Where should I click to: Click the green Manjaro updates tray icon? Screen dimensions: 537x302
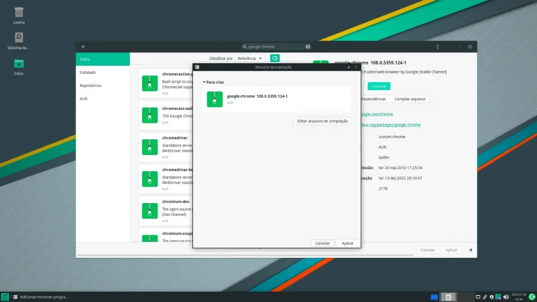[x=498, y=297]
